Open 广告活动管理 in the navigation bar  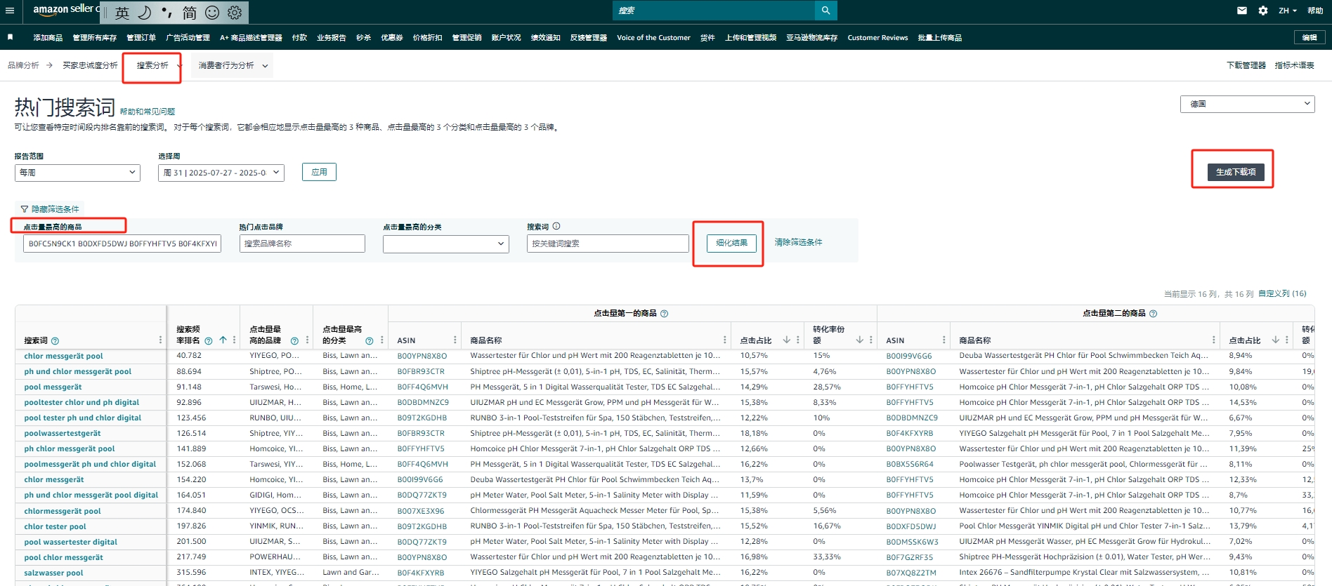coord(188,38)
